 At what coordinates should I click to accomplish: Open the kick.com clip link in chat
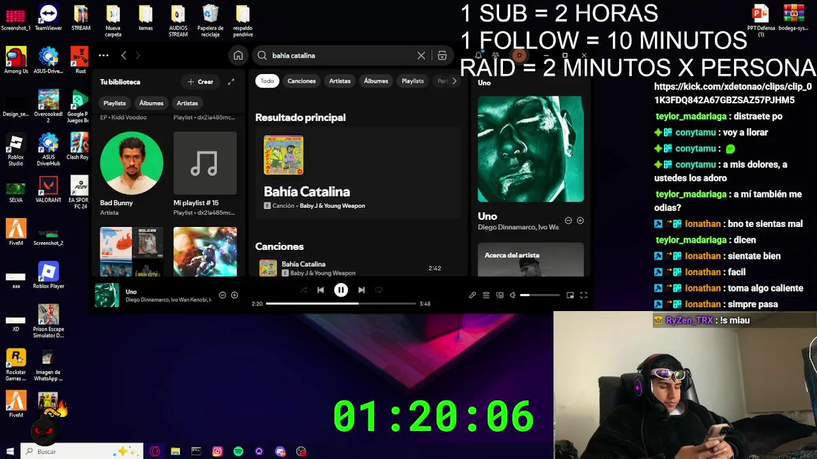coord(733,93)
